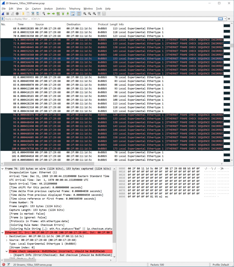Click the packet list vertical scrollbar thumb

(x=232, y=45)
